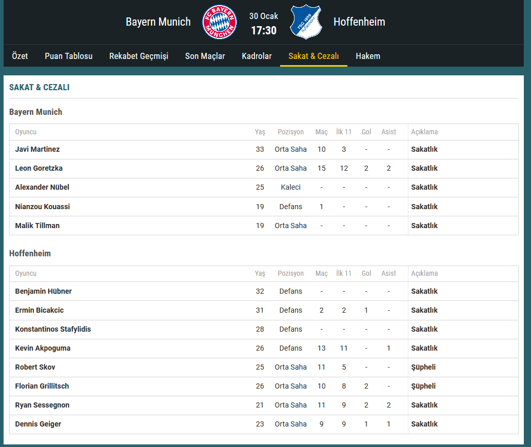Click Benjamin Hübner's age 32
531x447 pixels.
(260, 291)
